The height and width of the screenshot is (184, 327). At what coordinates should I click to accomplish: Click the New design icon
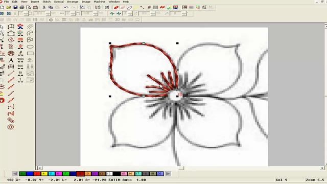click(2, 8)
